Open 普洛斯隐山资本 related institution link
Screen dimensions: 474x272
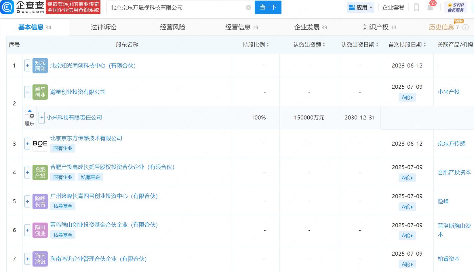click(454, 230)
